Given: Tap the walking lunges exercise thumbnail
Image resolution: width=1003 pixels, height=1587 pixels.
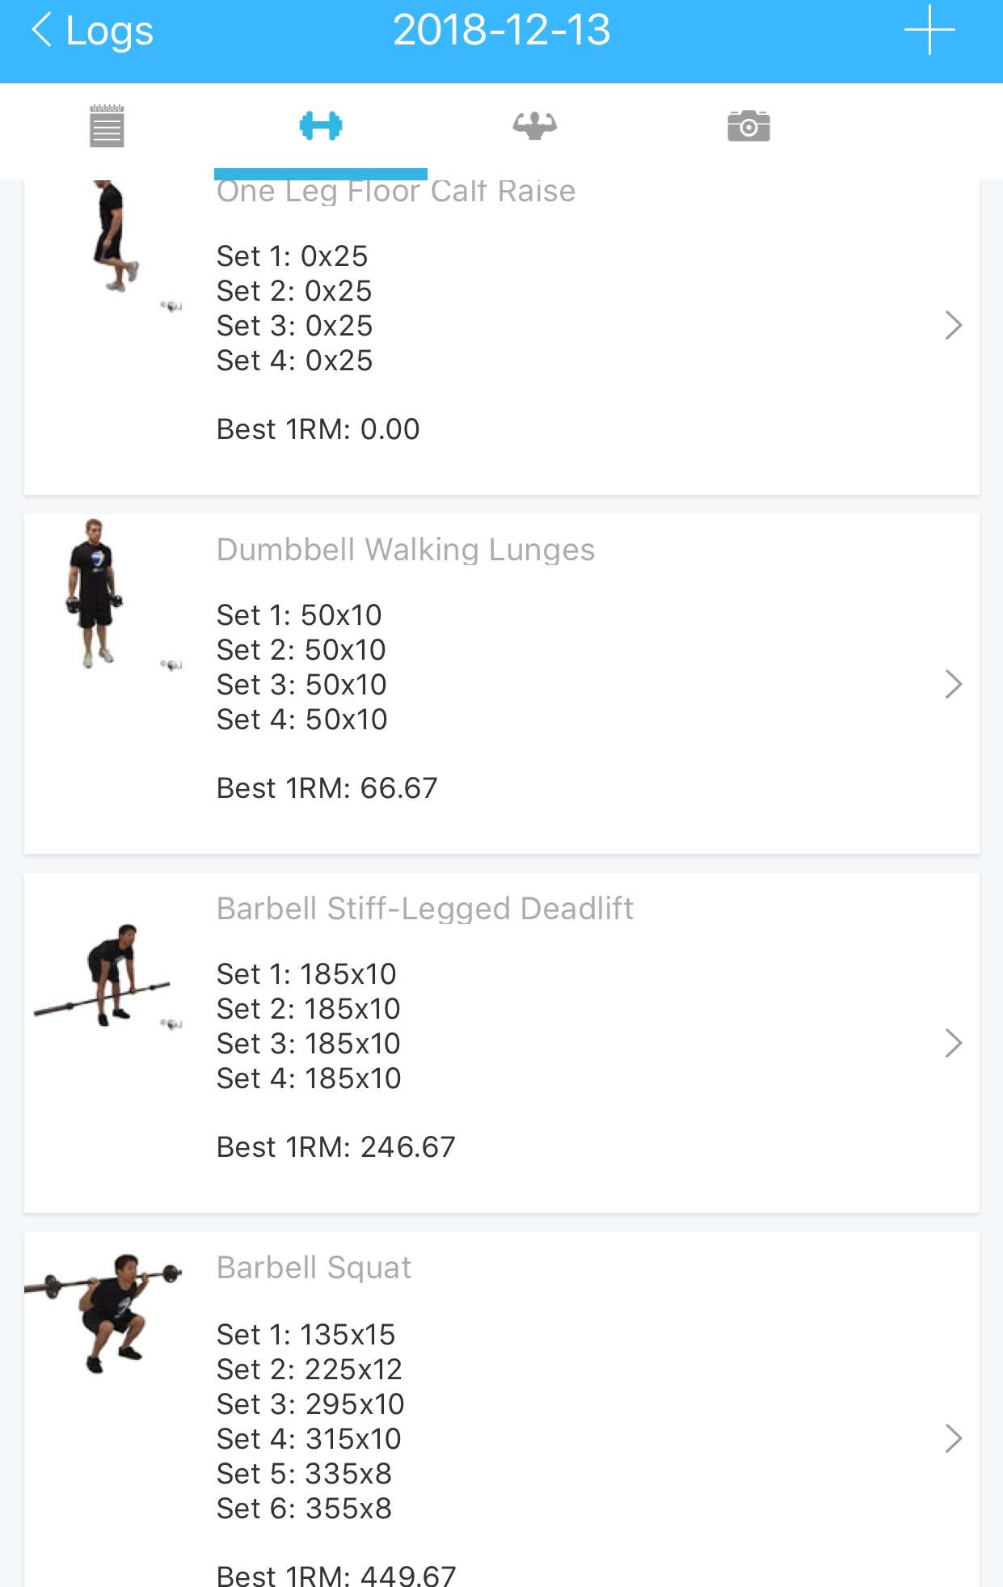Looking at the screenshot, I should click(x=95, y=593).
